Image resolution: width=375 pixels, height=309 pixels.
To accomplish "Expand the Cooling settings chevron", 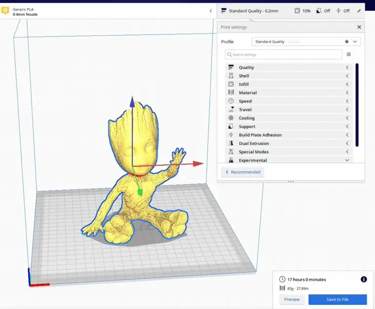I will pyautogui.click(x=347, y=118).
